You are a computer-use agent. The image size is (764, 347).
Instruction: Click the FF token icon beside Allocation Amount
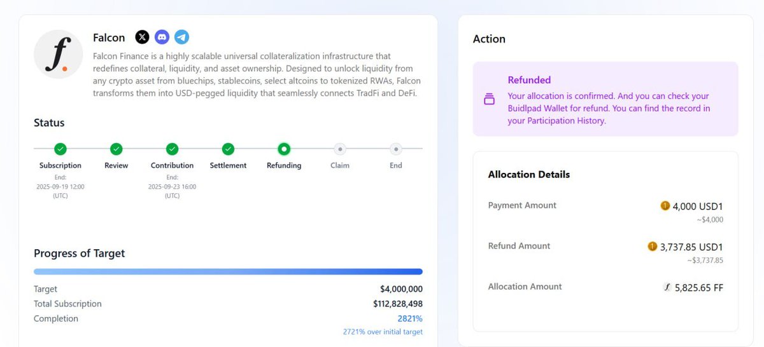pos(667,287)
